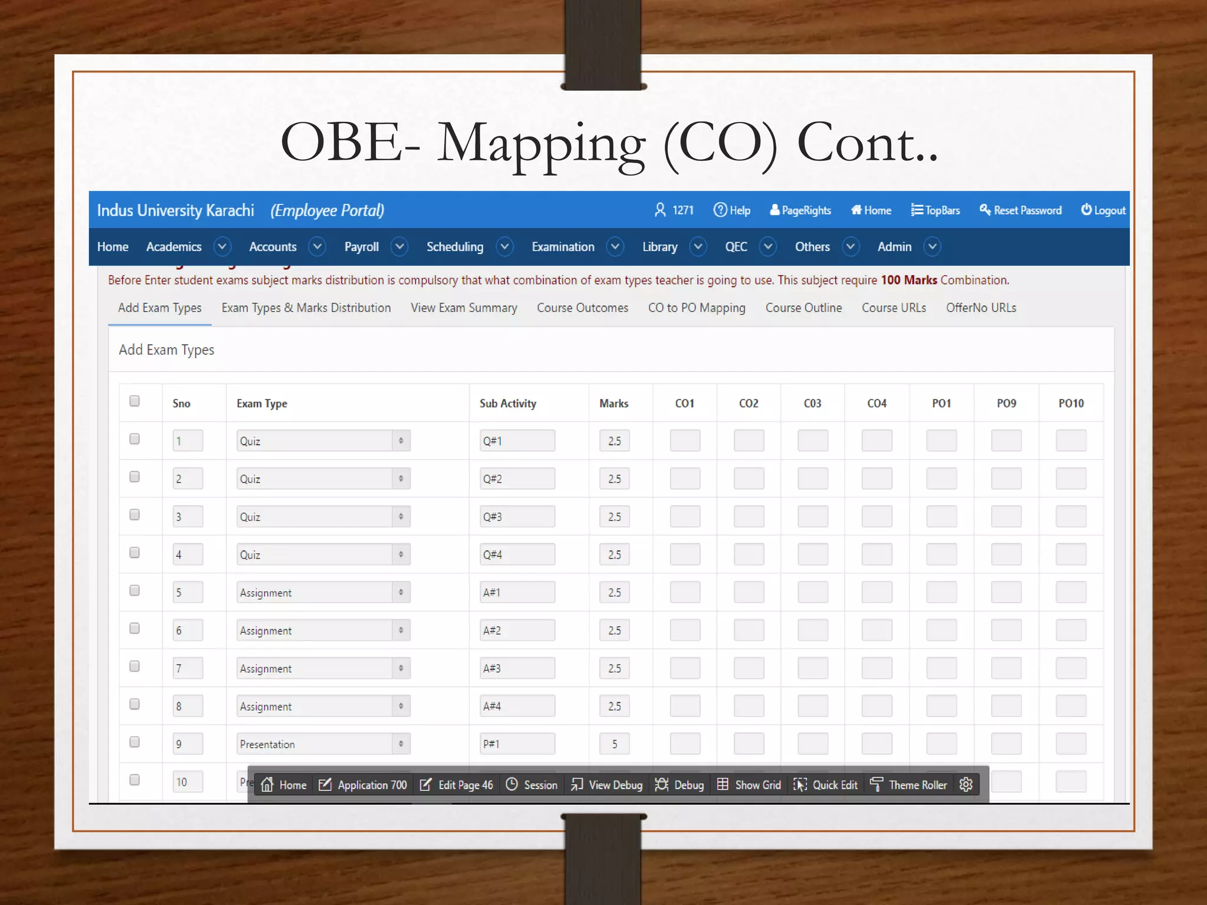
Task: Open PageRights with its person icon
Action: [774, 210]
